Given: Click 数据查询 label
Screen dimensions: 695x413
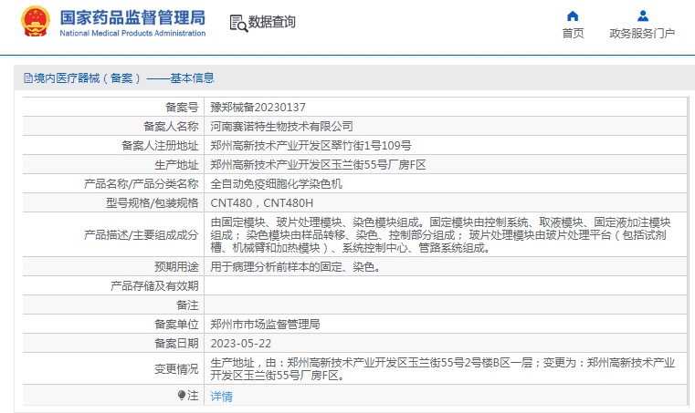Looking at the screenshot, I should [x=272, y=22].
